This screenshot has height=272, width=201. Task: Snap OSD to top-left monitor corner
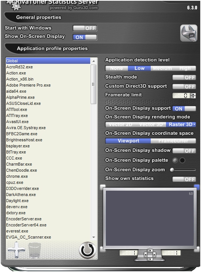[x=103, y=187]
